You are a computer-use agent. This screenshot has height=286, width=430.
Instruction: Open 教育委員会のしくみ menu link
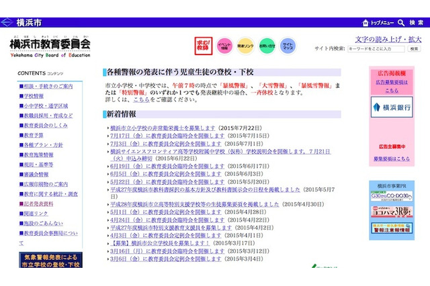43,125
